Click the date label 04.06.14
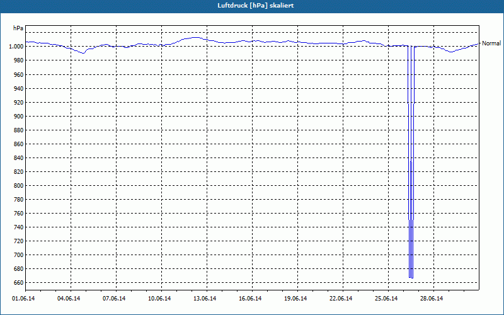504x315 pixels. coord(69,299)
